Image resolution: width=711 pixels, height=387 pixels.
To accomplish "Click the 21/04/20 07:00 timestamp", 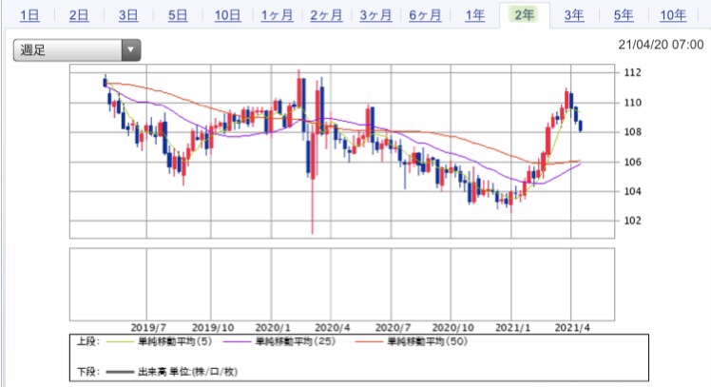I will coord(661,45).
